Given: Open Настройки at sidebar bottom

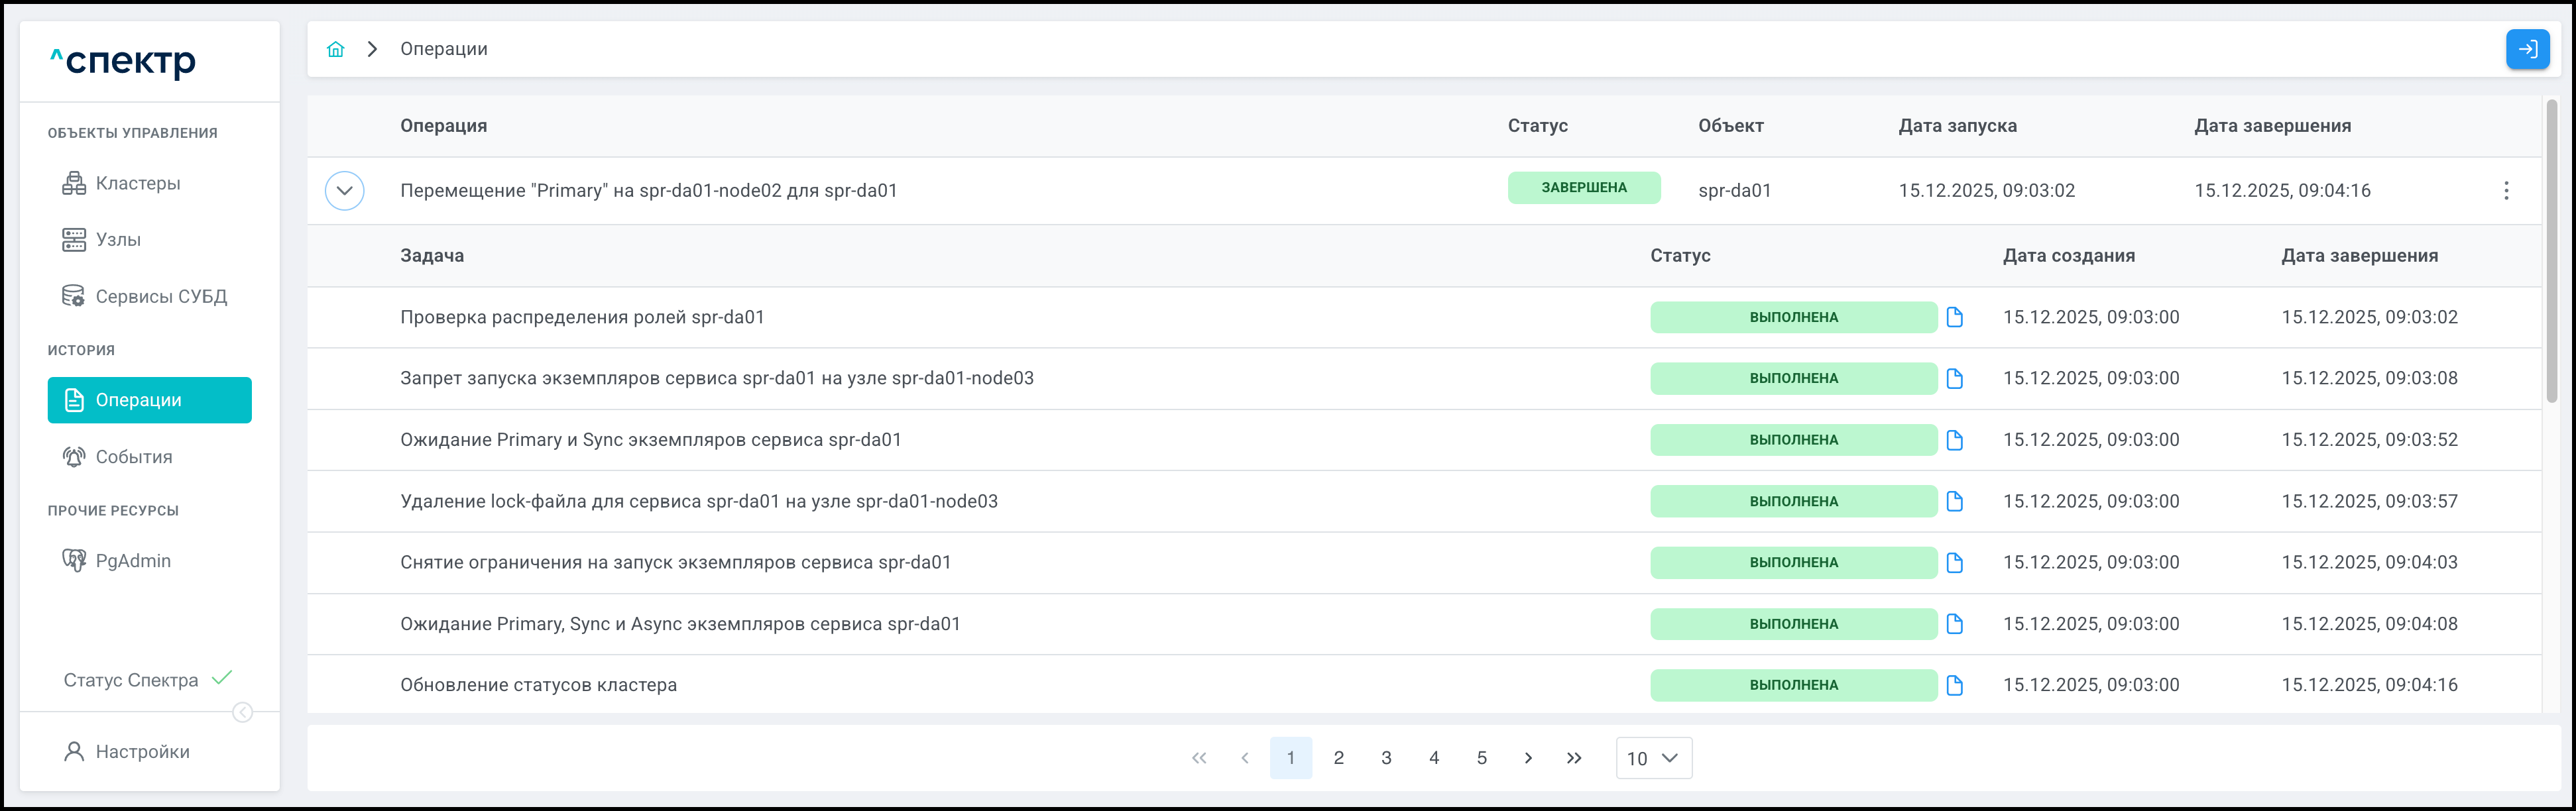Looking at the screenshot, I should point(142,752).
